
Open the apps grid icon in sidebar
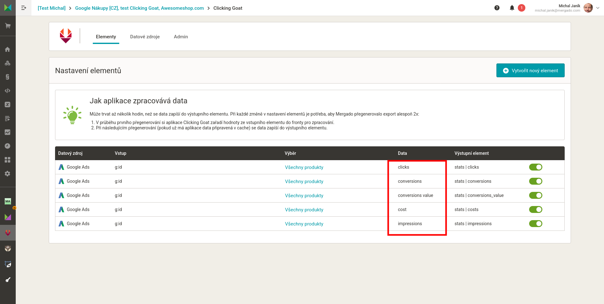coord(8,160)
